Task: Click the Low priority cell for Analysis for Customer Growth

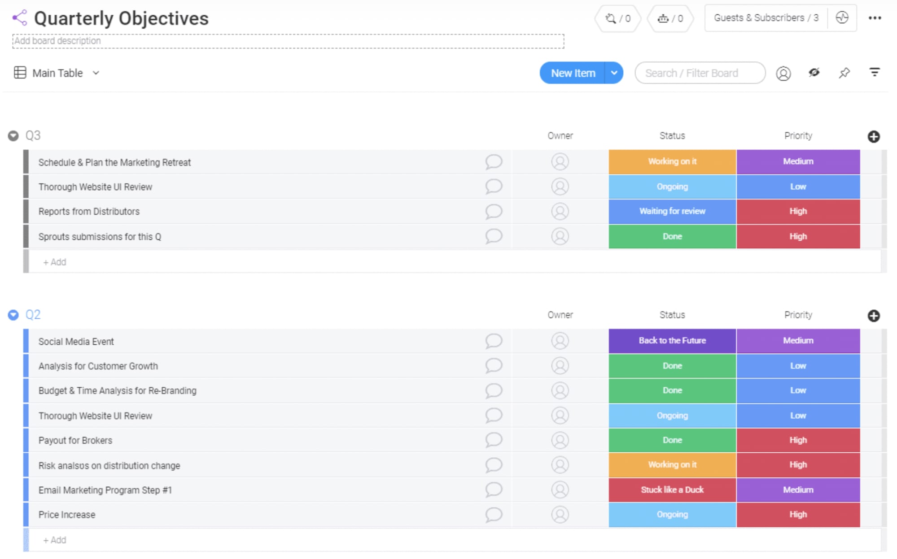Action: (x=798, y=366)
